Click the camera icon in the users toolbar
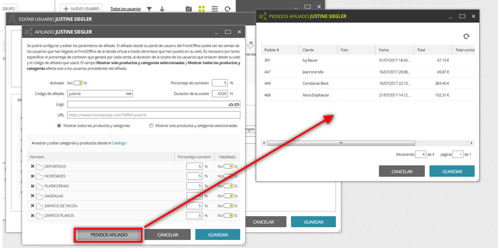Viewport: 498px width, 248px height. [189, 9]
